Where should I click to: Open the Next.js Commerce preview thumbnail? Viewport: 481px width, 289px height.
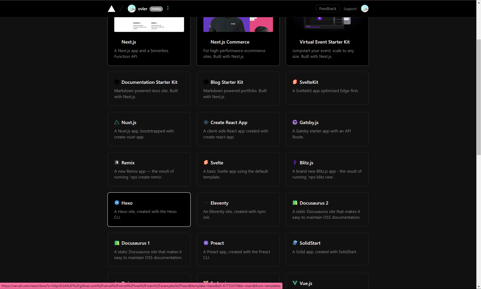[x=238, y=25]
